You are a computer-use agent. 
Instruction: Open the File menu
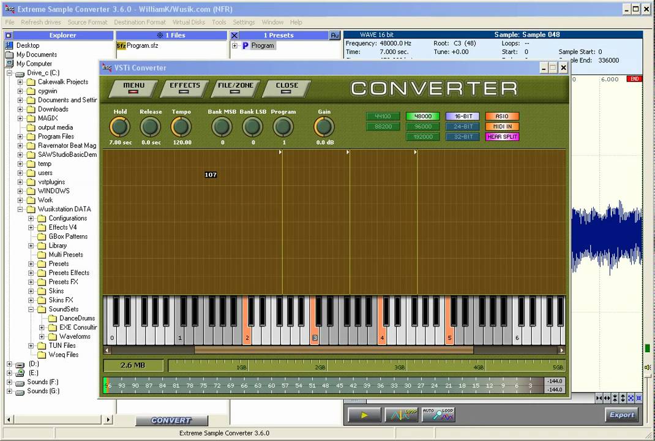10,22
